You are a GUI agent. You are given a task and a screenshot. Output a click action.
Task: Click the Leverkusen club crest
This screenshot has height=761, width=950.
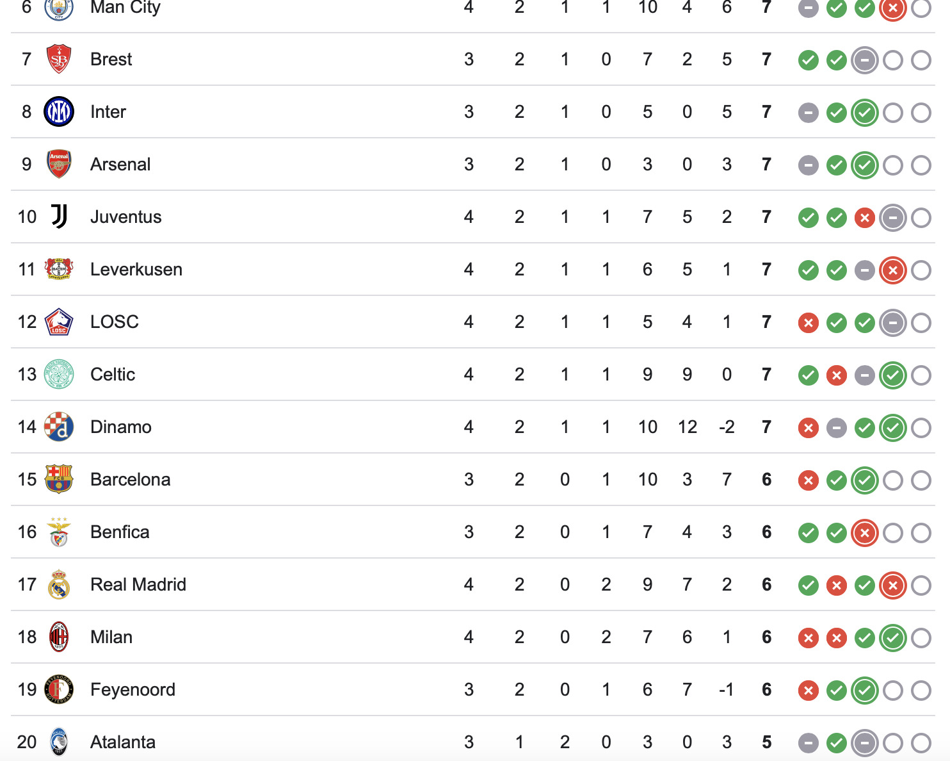pyautogui.click(x=59, y=270)
